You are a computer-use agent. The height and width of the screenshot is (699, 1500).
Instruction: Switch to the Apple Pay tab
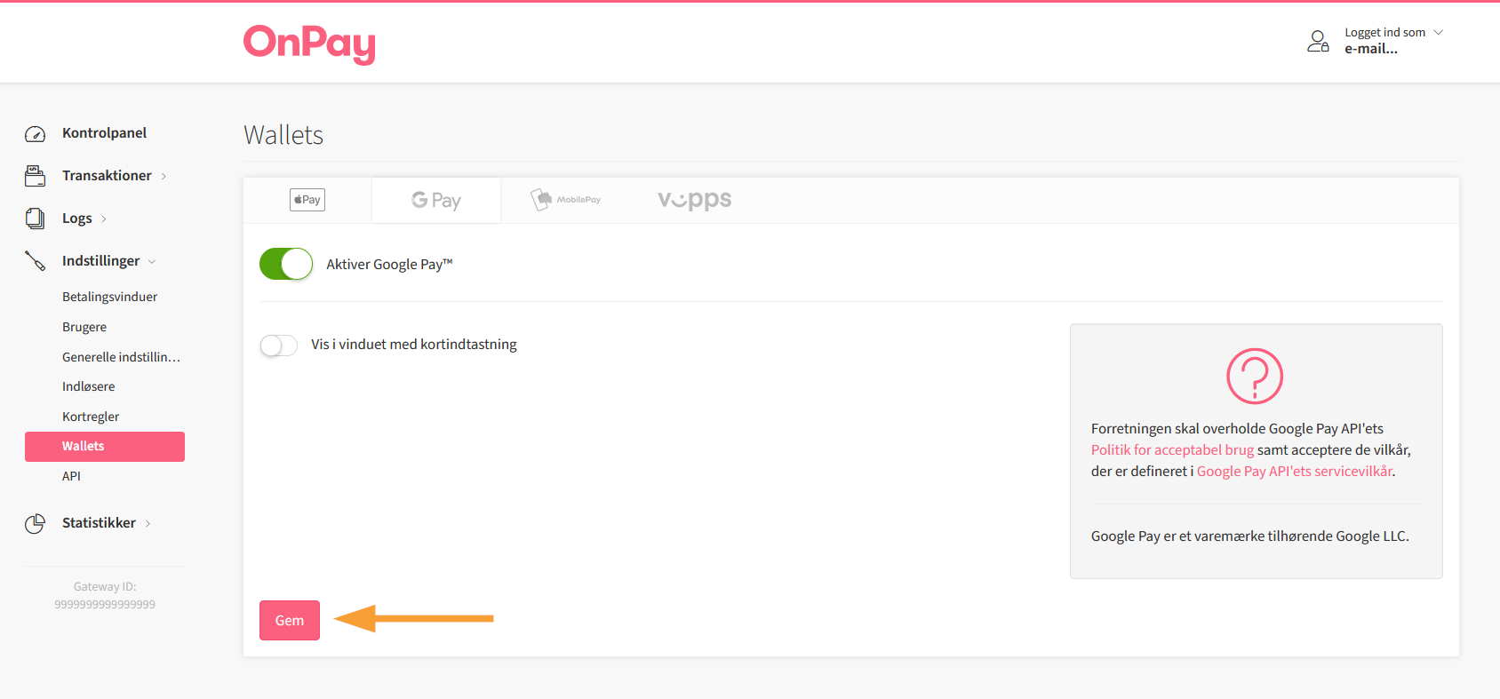click(307, 200)
